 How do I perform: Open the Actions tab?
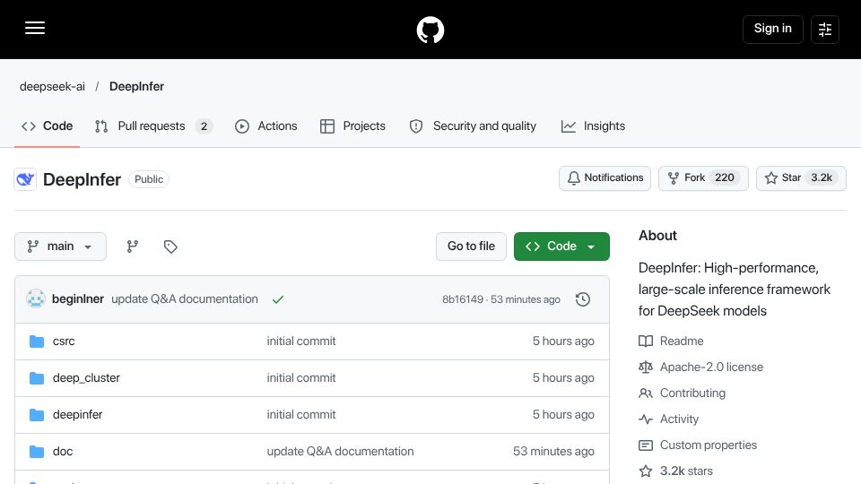266,126
